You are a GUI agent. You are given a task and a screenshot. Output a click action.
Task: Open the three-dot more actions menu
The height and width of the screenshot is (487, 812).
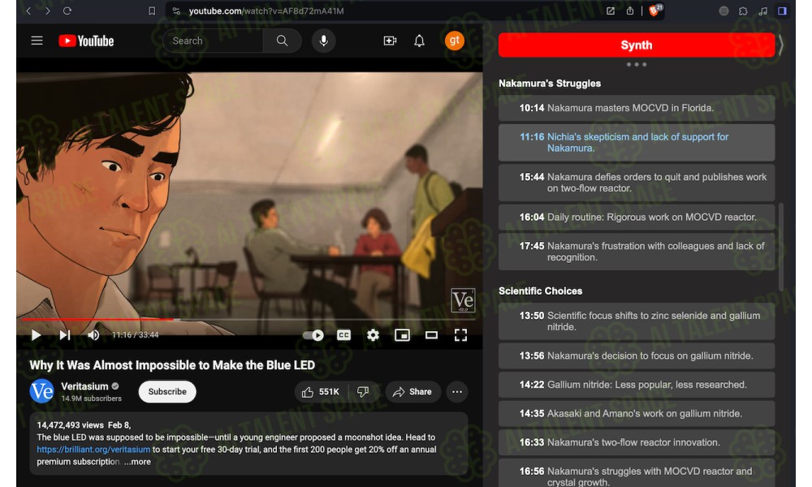[456, 392]
